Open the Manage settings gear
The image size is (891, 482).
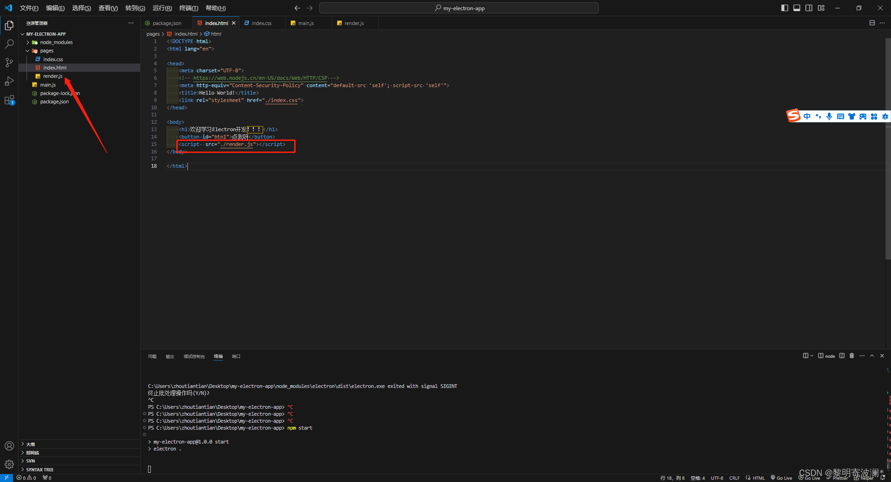9,464
